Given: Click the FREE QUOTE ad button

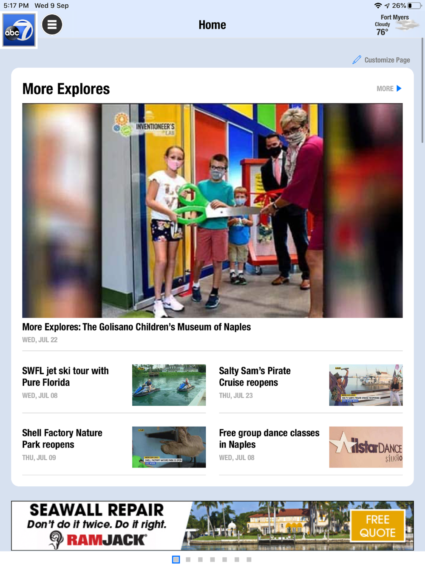Looking at the screenshot, I should coord(377,526).
